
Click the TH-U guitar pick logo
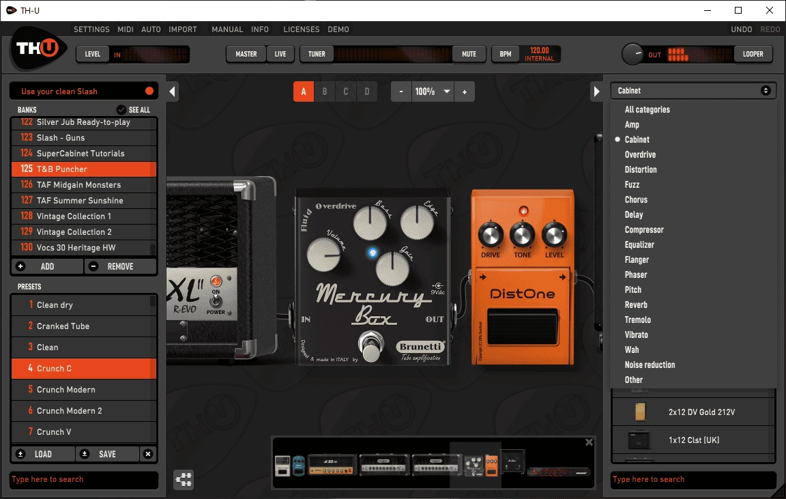38,48
